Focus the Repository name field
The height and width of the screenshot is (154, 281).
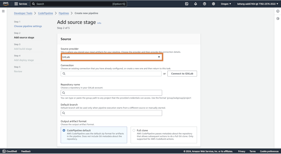[111, 93]
